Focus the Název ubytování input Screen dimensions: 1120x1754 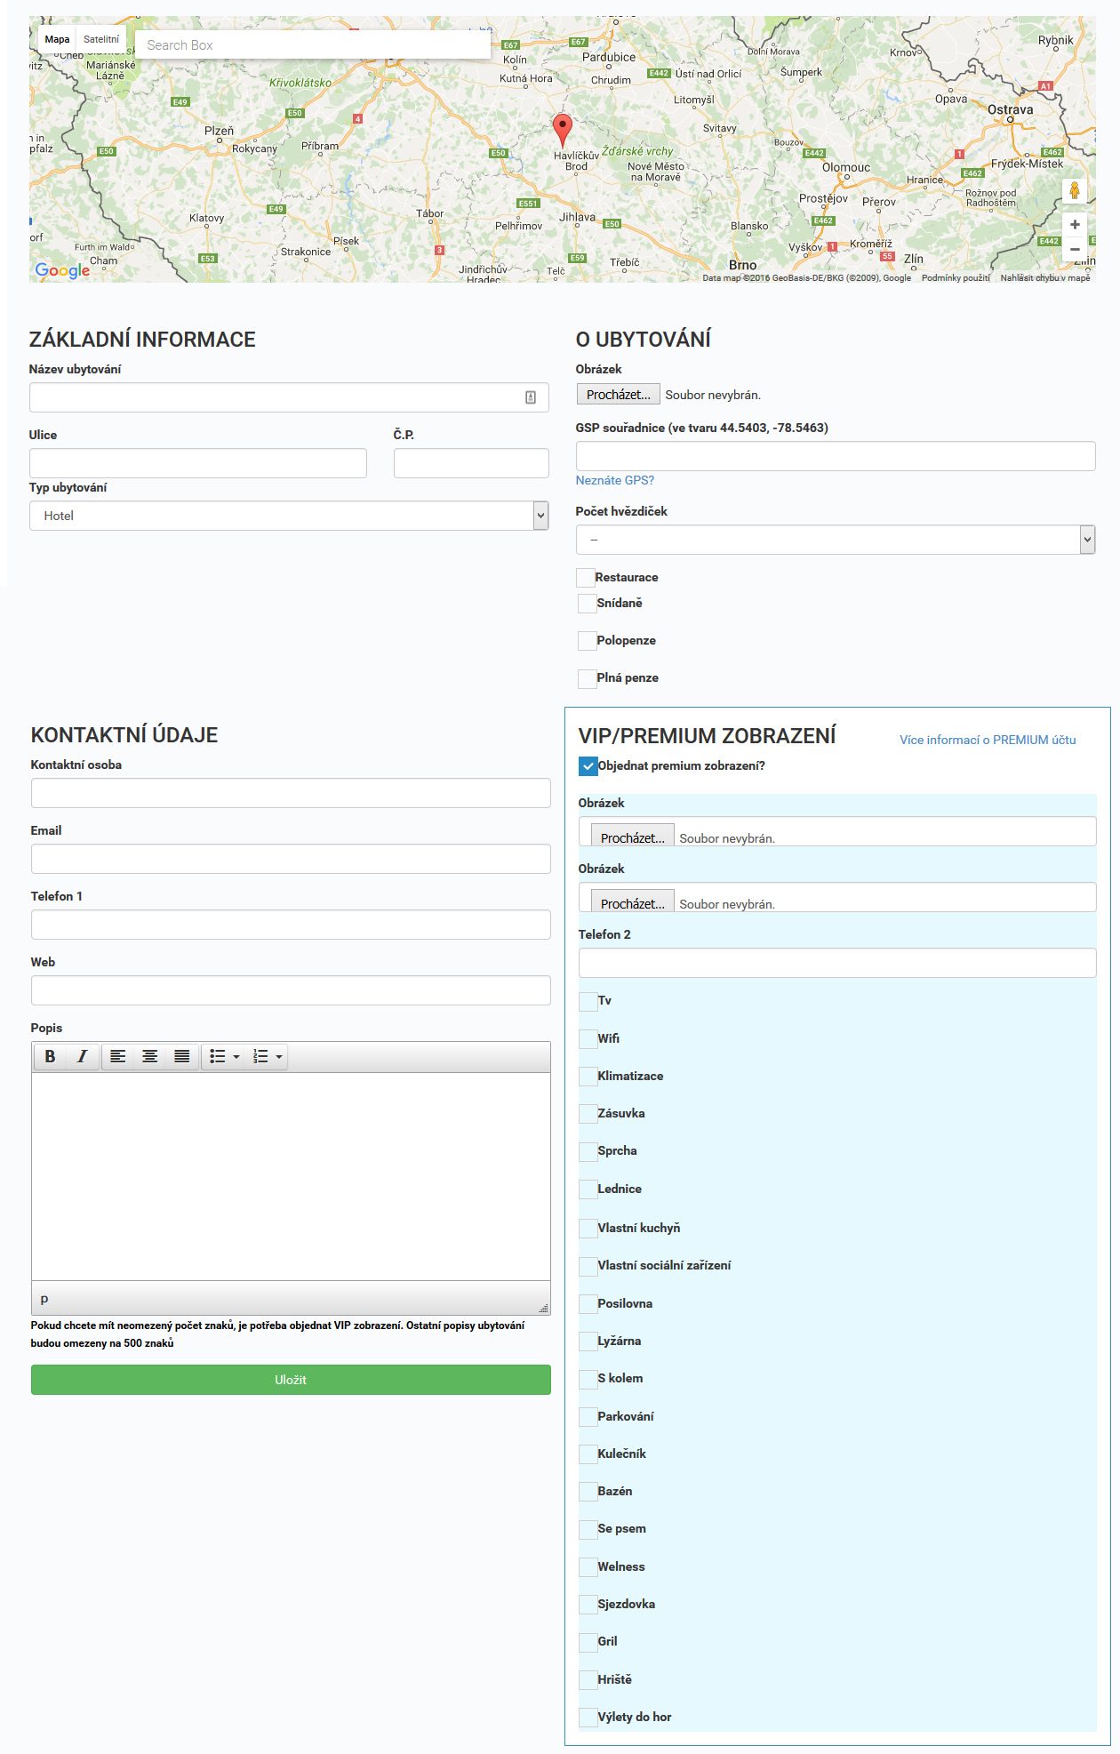(289, 397)
